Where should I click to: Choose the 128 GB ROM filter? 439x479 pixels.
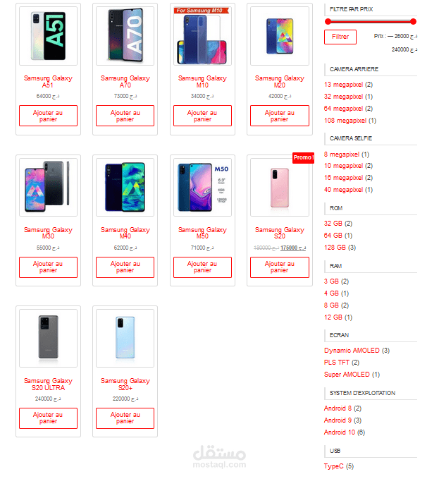tap(340, 248)
